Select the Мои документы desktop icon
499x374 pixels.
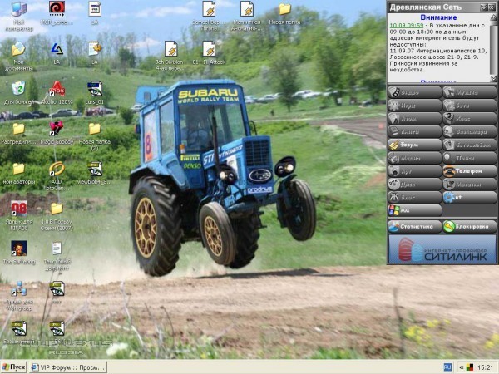(19, 56)
